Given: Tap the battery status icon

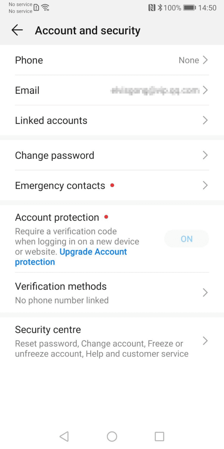Looking at the screenshot, I should [189, 8].
